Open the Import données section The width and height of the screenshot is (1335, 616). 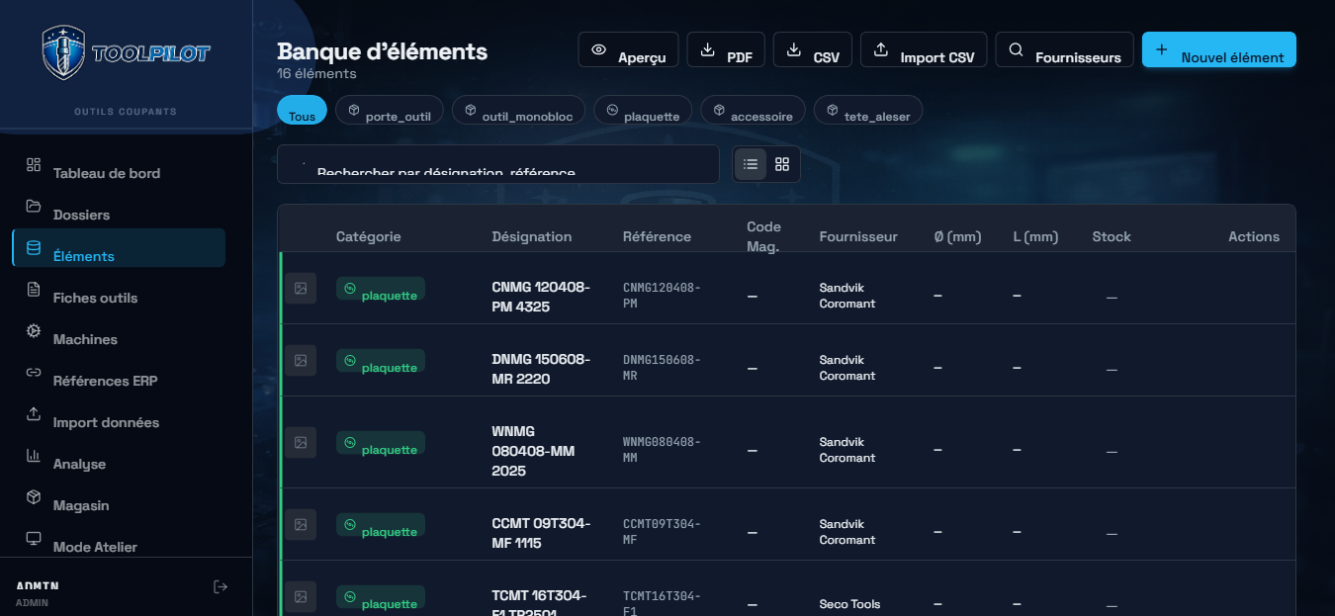coord(106,421)
